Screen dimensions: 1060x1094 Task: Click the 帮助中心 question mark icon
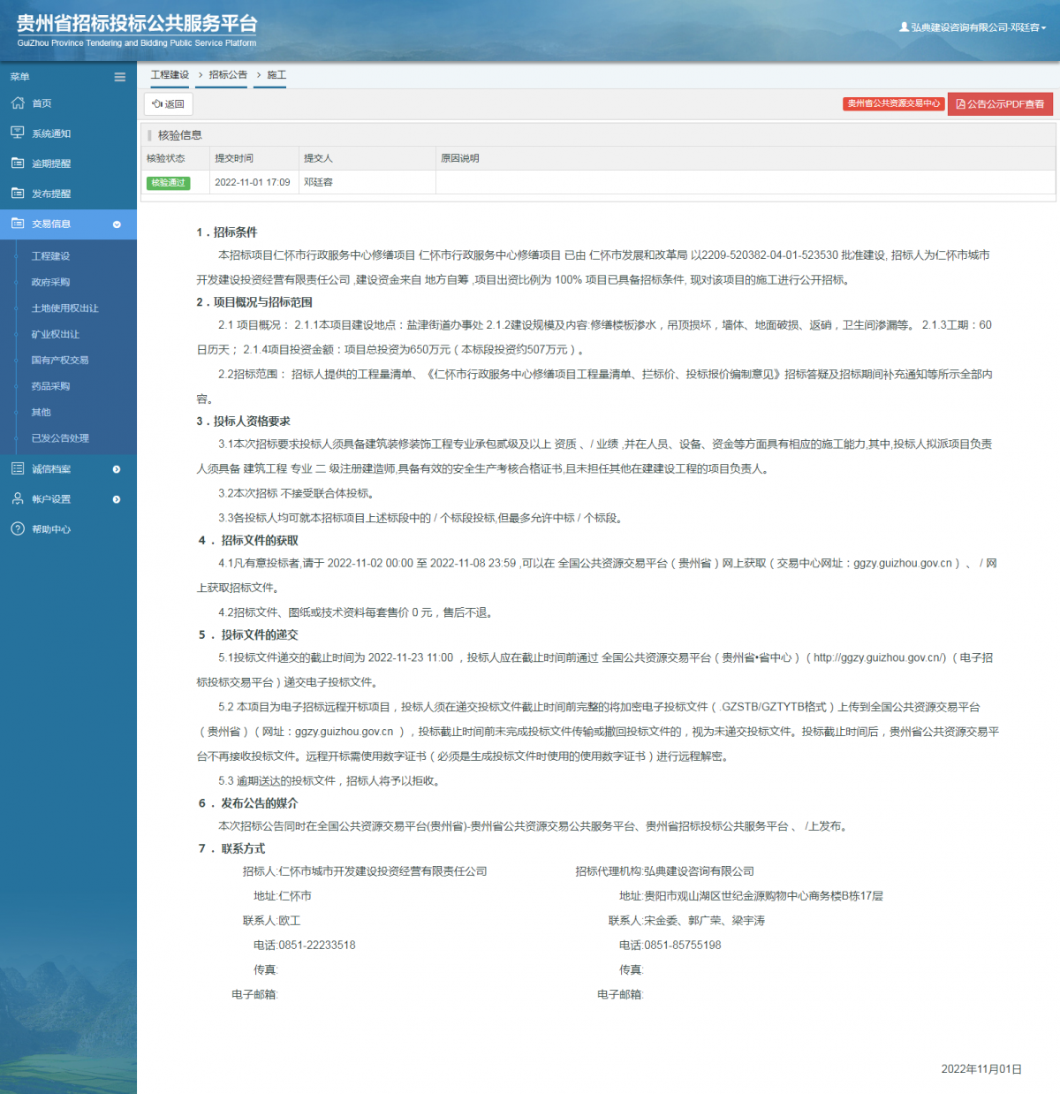(19, 528)
